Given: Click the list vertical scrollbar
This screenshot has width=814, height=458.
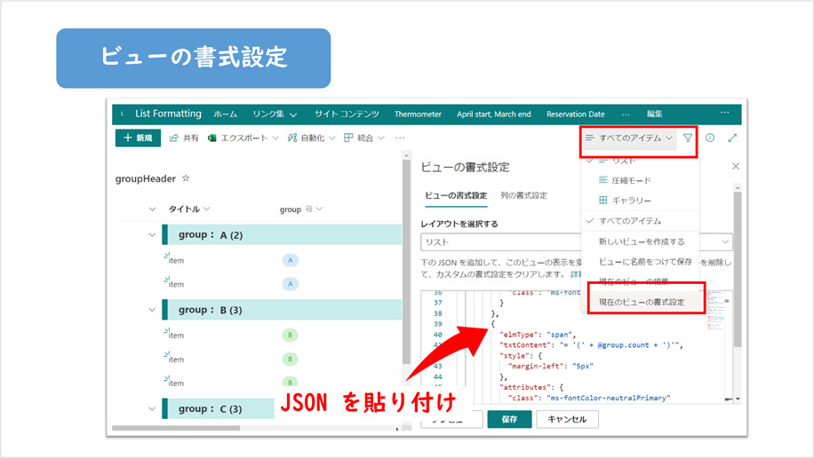Looking at the screenshot, I should [406, 262].
